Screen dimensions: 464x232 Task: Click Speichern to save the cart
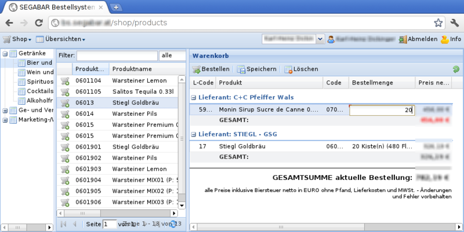click(x=257, y=69)
